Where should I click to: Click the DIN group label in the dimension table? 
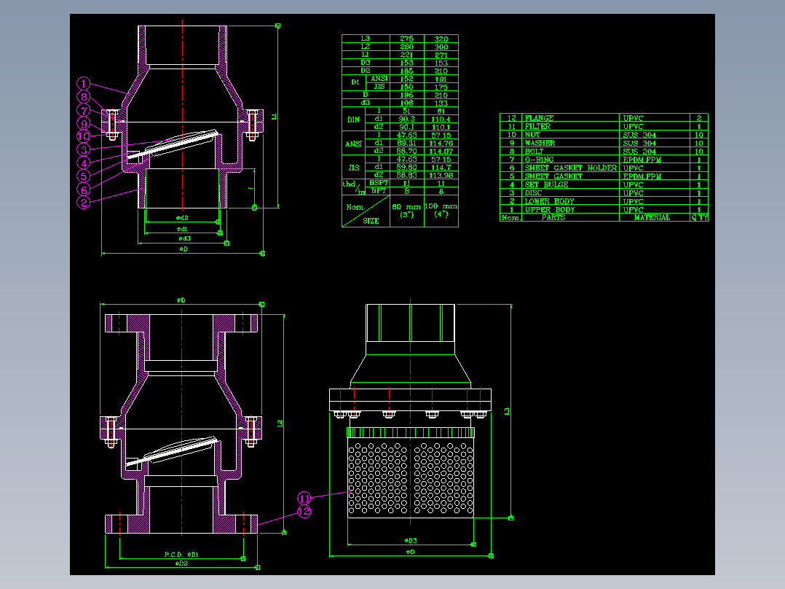click(353, 120)
